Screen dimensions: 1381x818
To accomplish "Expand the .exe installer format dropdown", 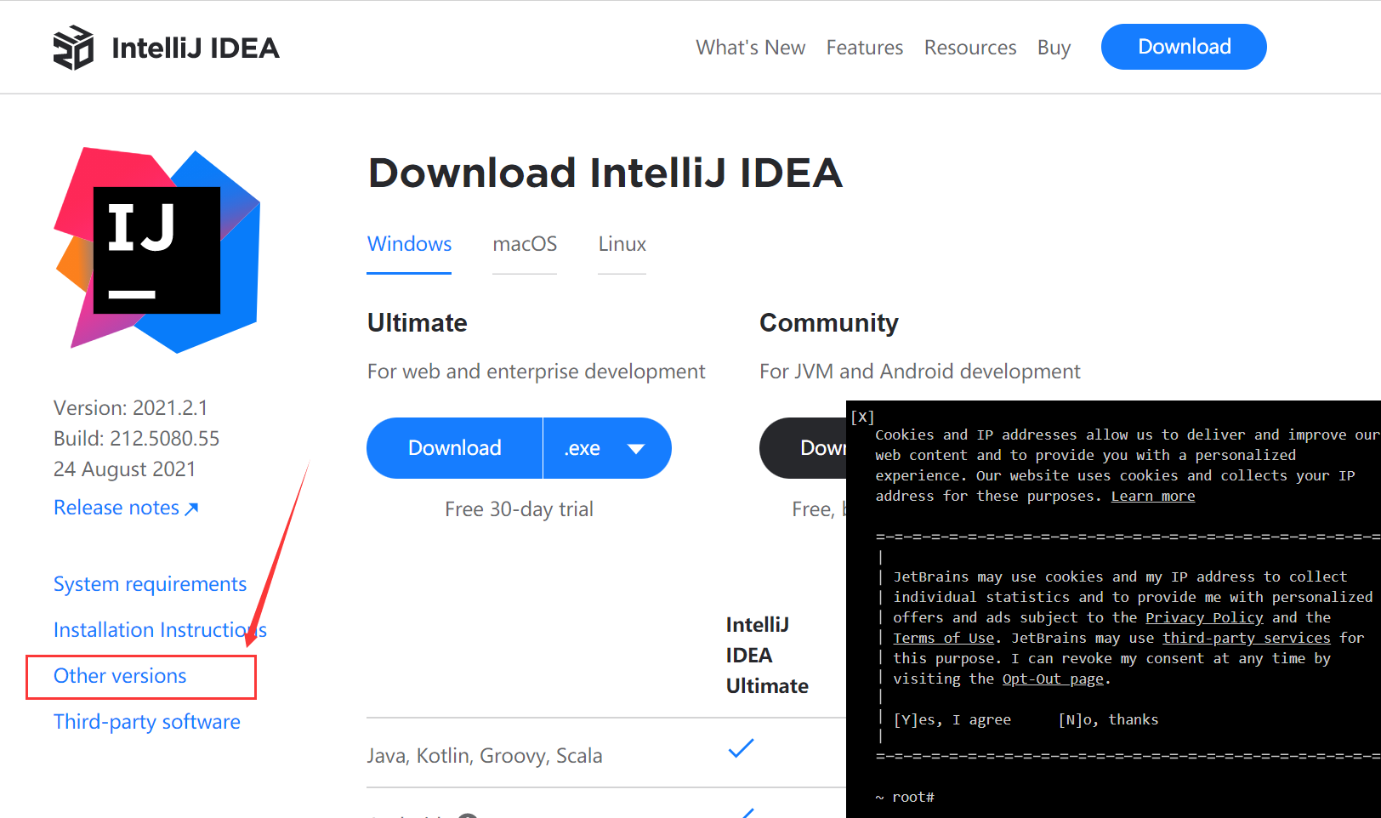I will (607, 448).
